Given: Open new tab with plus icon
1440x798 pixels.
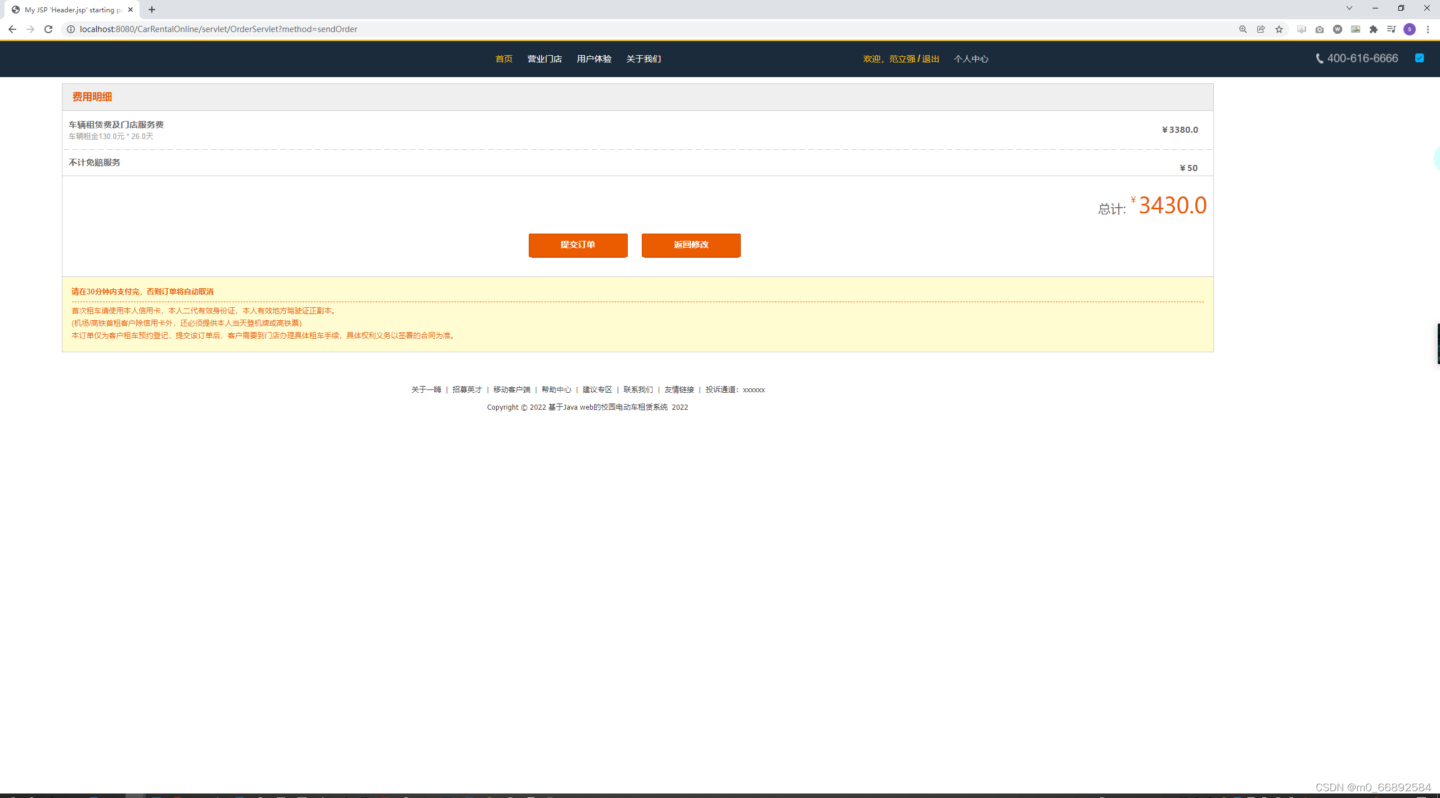Looking at the screenshot, I should (x=152, y=10).
